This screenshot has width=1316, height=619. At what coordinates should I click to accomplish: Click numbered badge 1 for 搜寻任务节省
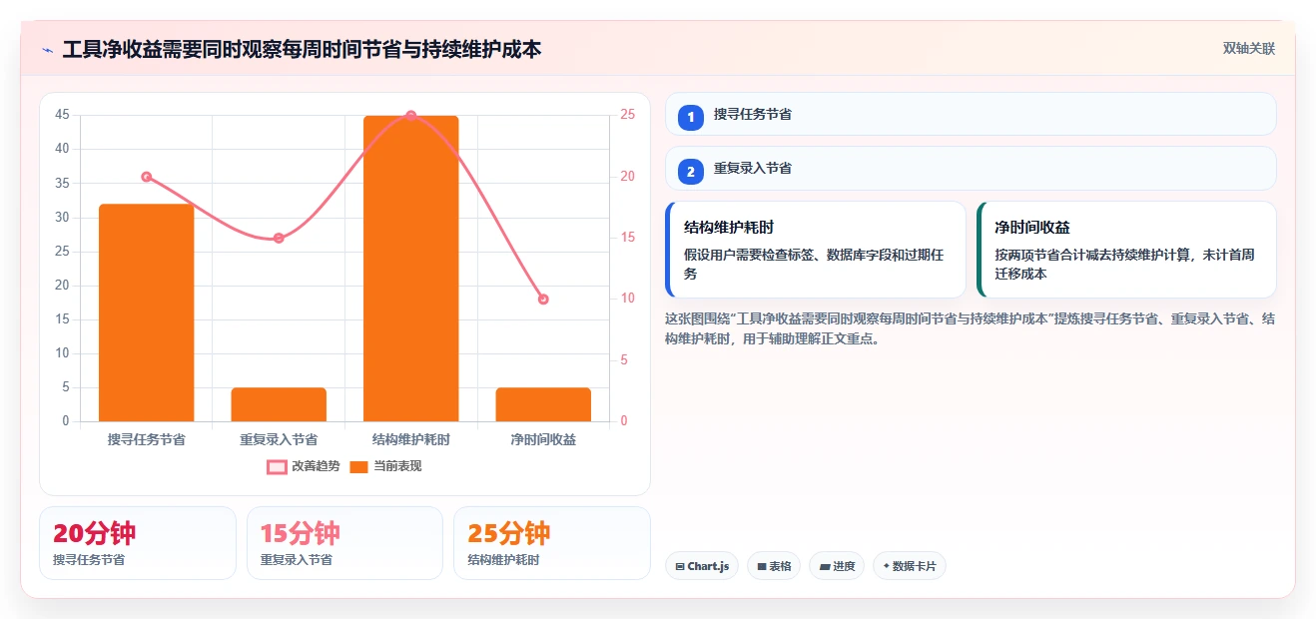coord(690,117)
